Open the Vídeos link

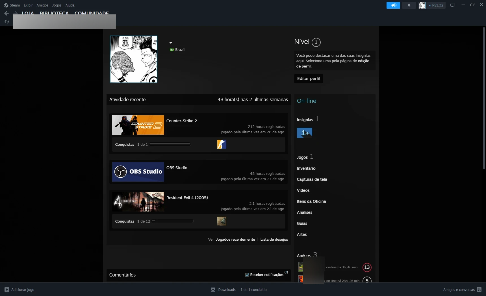click(x=303, y=190)
